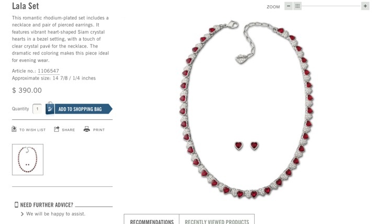
Task: Click the Share text link
Action: (x=68, y=130)
